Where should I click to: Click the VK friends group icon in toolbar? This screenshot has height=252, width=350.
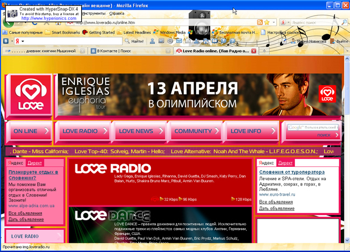[197, 41]
